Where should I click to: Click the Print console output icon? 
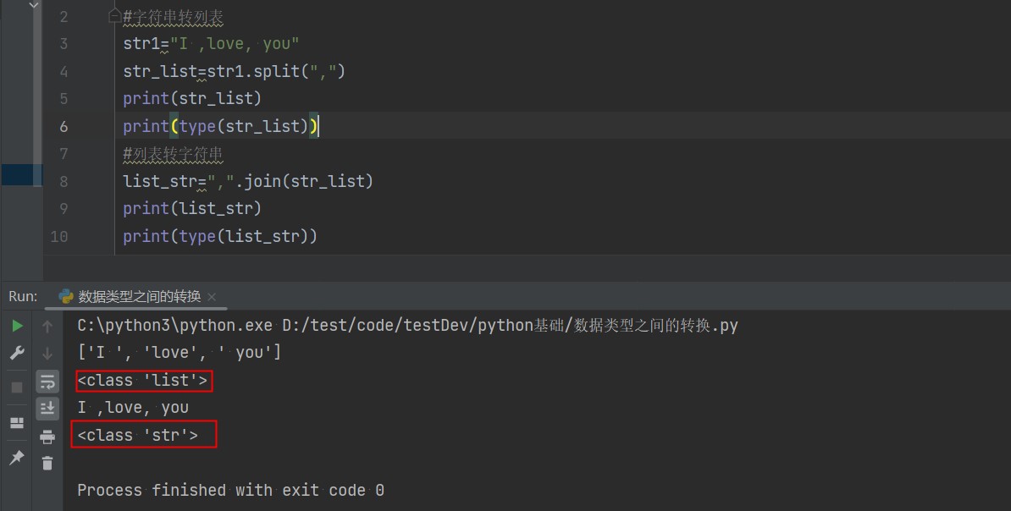click(x=47, y=437)
